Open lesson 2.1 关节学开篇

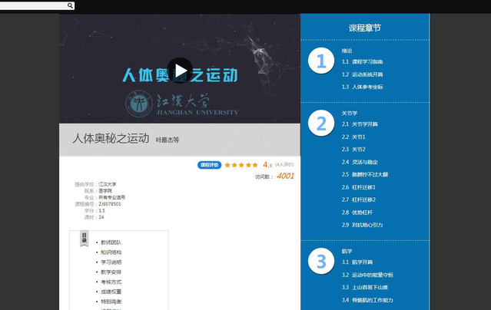360,124
